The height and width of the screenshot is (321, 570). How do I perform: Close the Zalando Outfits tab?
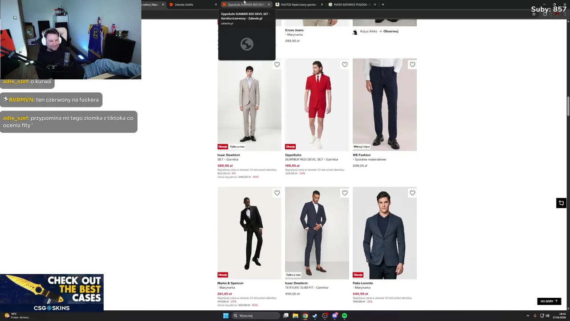[x=216, y=4]
